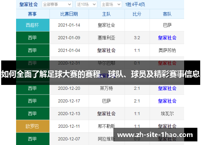
Task: Click home team 阿拉维斯
Action: coord(107,139)
